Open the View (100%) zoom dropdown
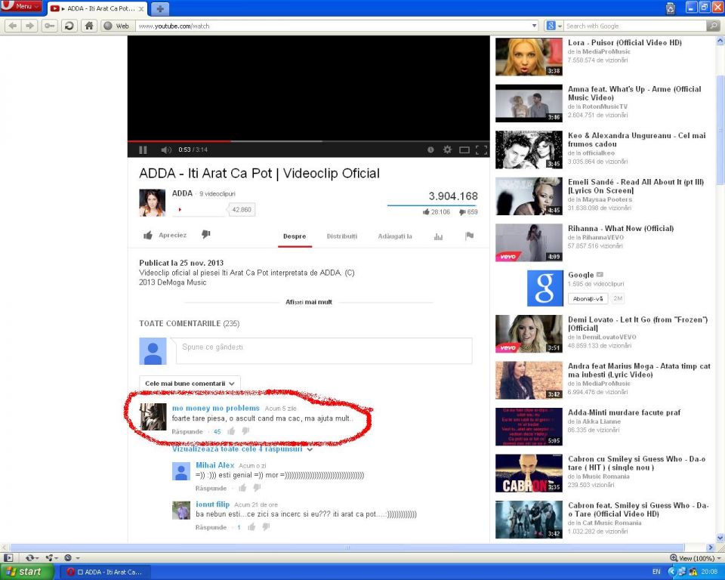Viewport: 725px width, 580px height. (x=696, y=558)
